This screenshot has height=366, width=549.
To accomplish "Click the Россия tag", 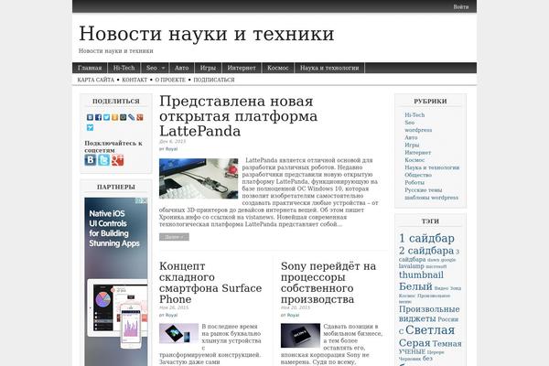I will click(x=447, y=319).
